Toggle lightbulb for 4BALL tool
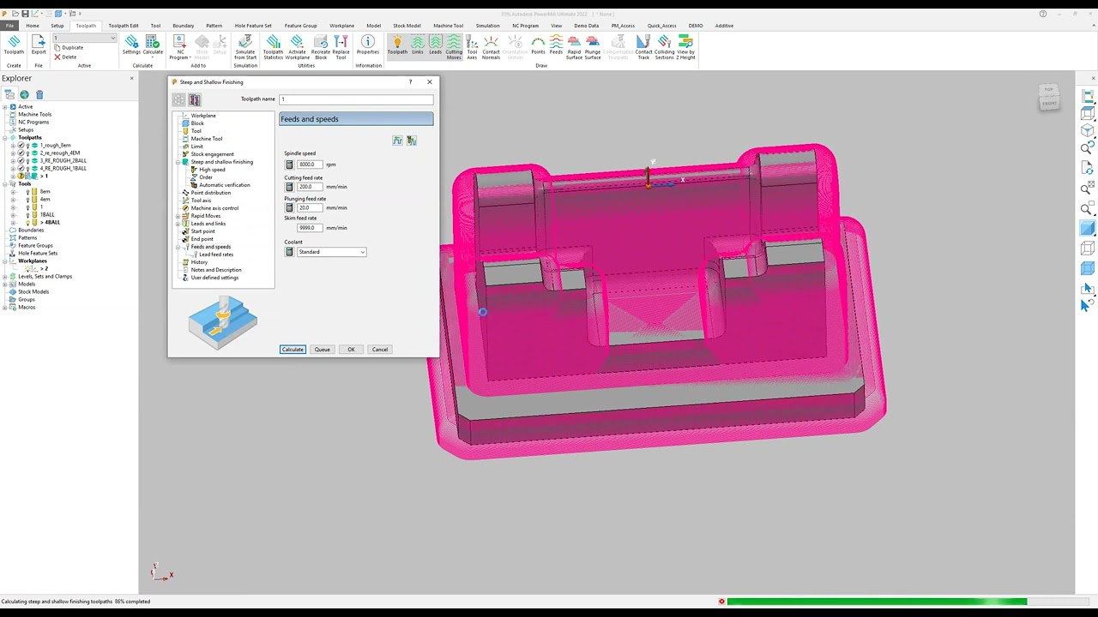 pyautogui.click(x=27, y=223)
